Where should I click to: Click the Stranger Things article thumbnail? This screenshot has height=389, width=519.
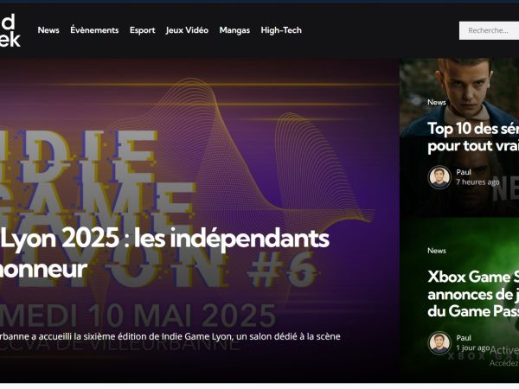click(459, 137)
